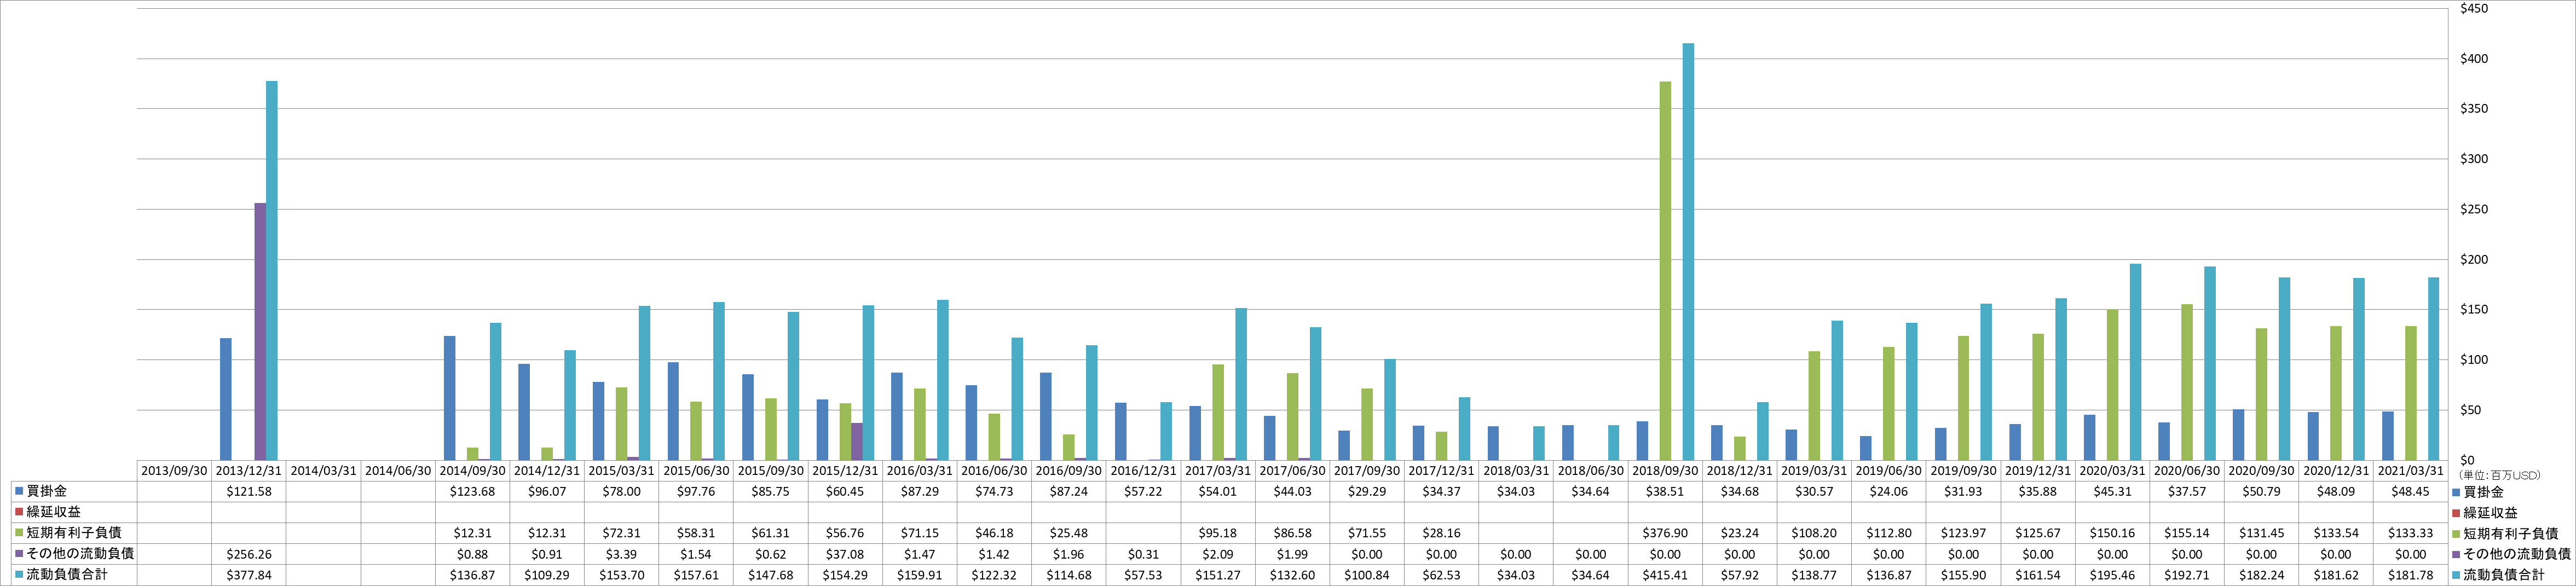
Task: Select the 2021/03/31 date column header
Action: [2411, 470]
